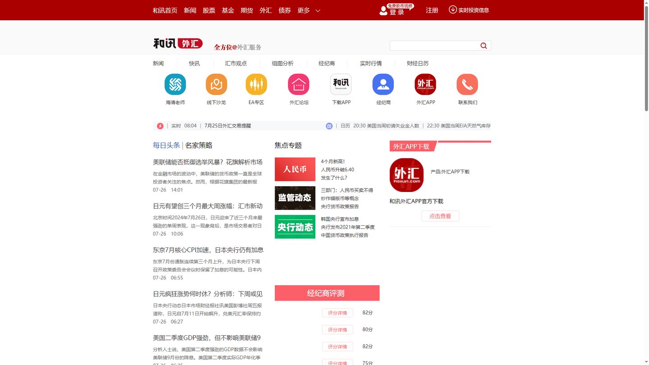Open 中国货币政策执行报告 link

tap(344, 235)
